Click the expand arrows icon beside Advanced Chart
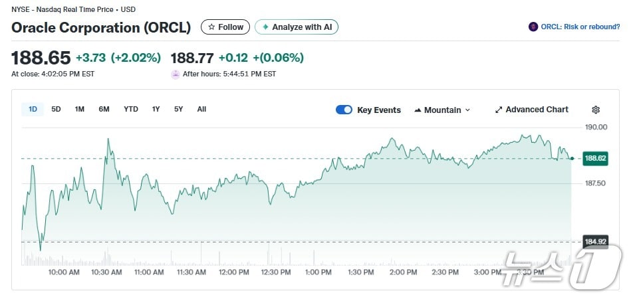The height and width of the screenshot is (299, 631). [499, 110]
